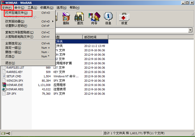Choose 打开压缩文件 from File menu
The height and width of the screenshot is (137, 195).
pyautogui.click(x=16, y=13)
